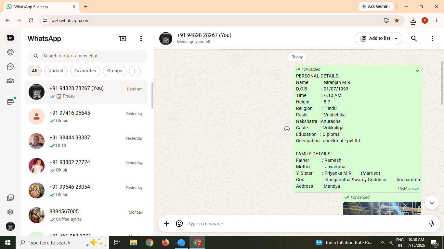Open the forwarded photo thumbnail
The height and width of the screenshot is (249, 444).
(382, 208)
